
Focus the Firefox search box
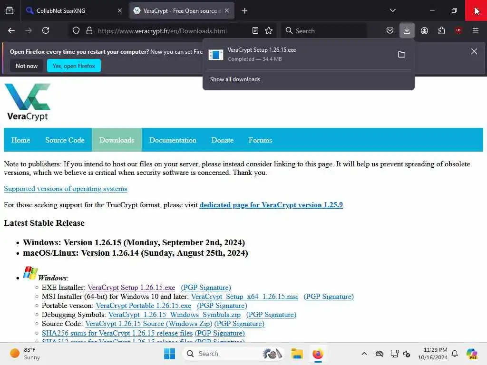pyautogui.click(x=323, y=31)
